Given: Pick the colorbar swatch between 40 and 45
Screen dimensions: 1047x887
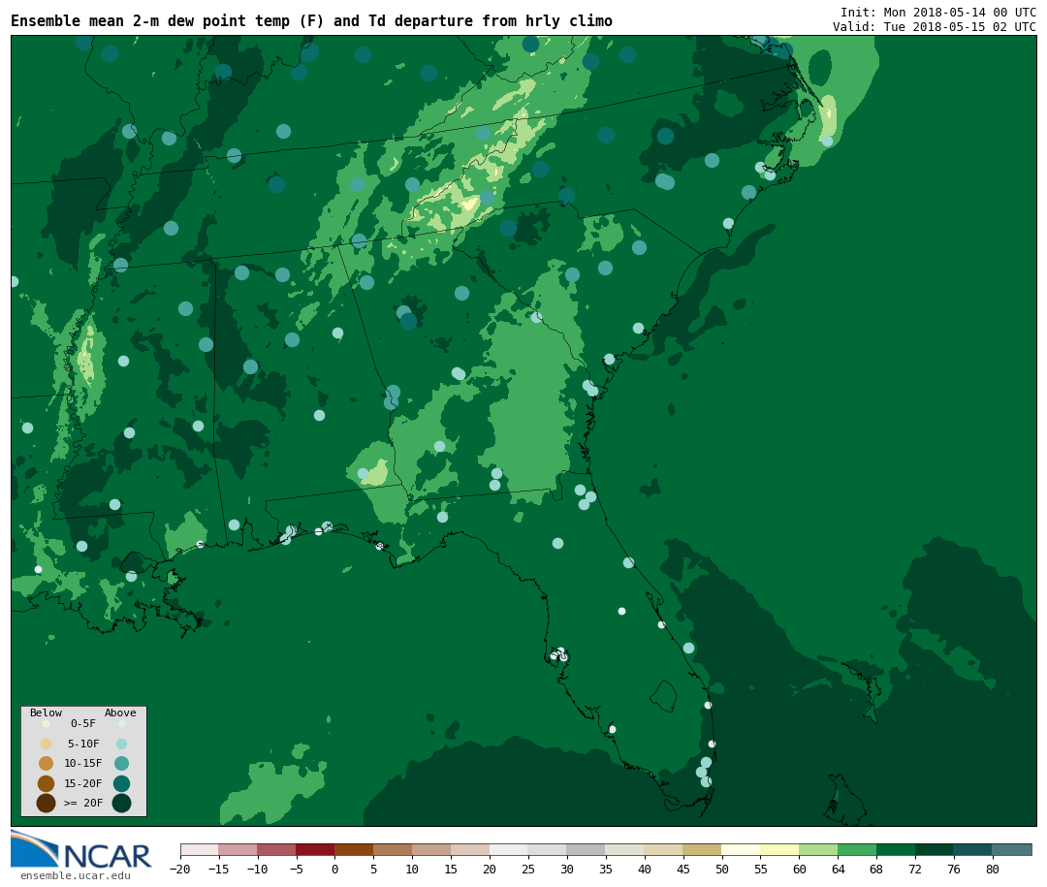Looking at the screenshot, I should coord(664,849).
